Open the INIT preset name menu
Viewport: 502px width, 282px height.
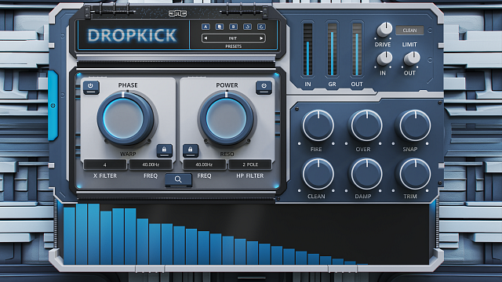[x=233, y=38]
